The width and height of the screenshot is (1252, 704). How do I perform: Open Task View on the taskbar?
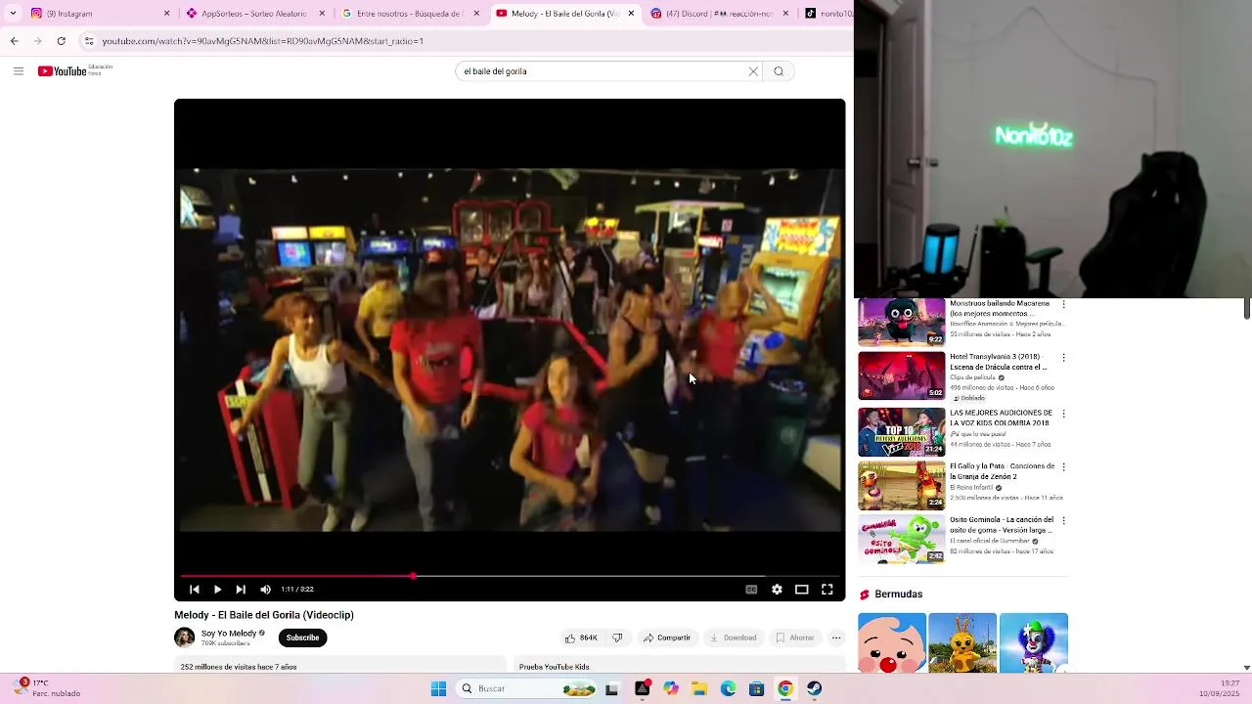[611, 688]
